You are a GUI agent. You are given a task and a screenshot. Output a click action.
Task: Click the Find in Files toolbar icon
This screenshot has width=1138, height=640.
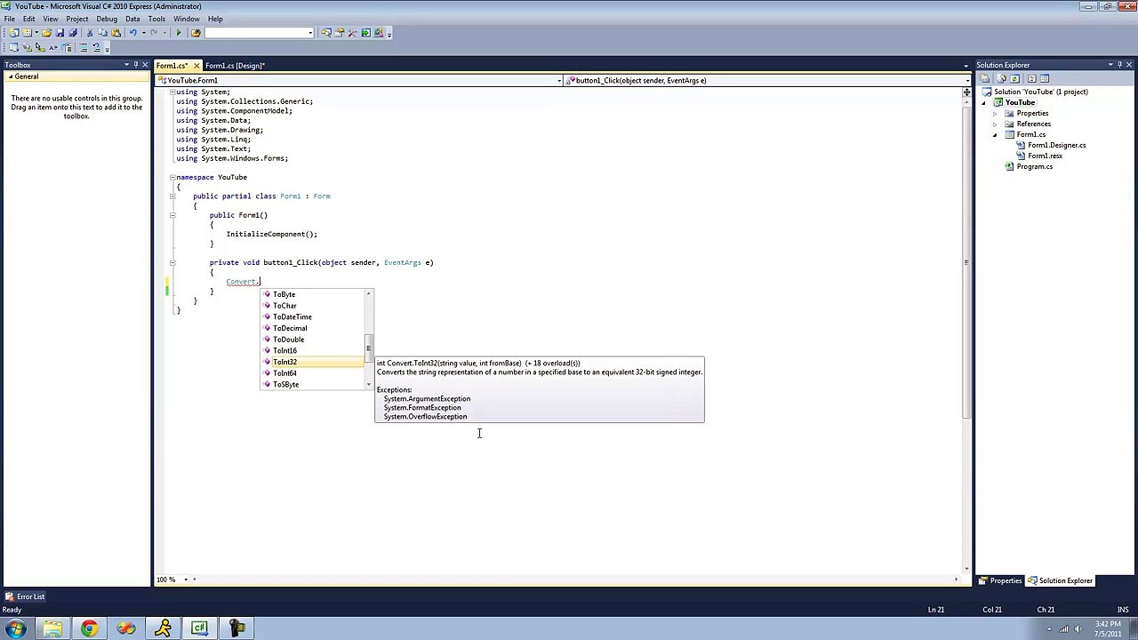(196, 33)
